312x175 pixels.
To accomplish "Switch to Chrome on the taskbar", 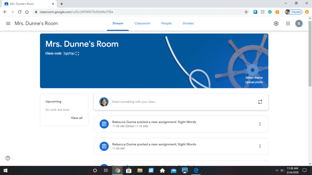I will pos(118,170).
